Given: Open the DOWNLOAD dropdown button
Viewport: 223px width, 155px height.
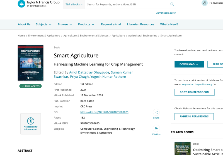Looking at the screenshot, I should tap(189, 64).
